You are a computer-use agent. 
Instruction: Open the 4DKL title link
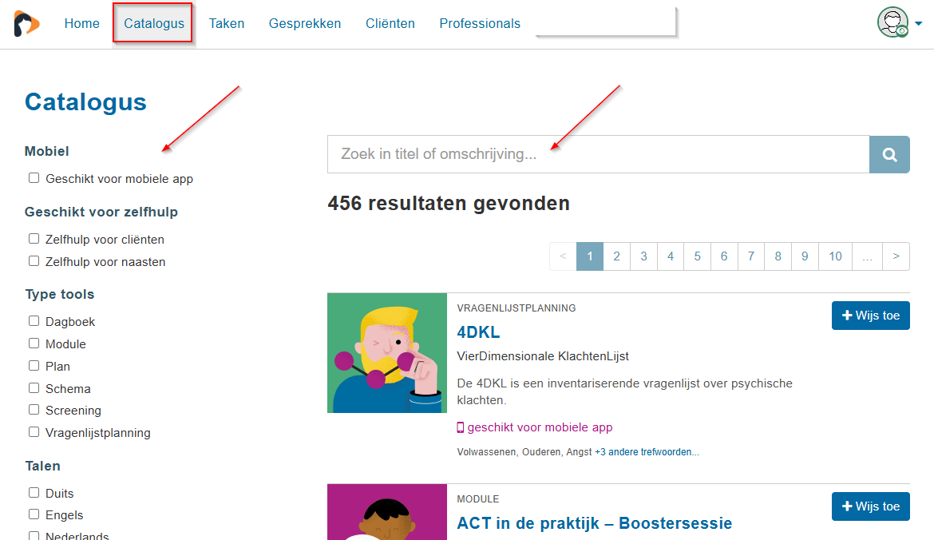(478, 332)
